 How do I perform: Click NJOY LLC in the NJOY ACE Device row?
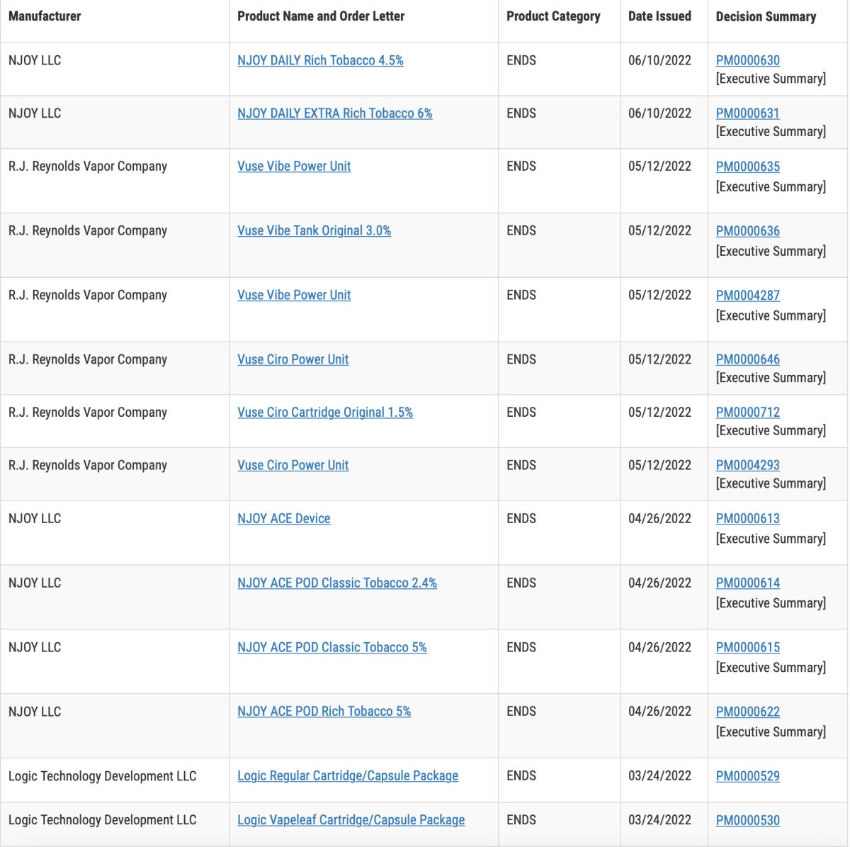[35, 519]
